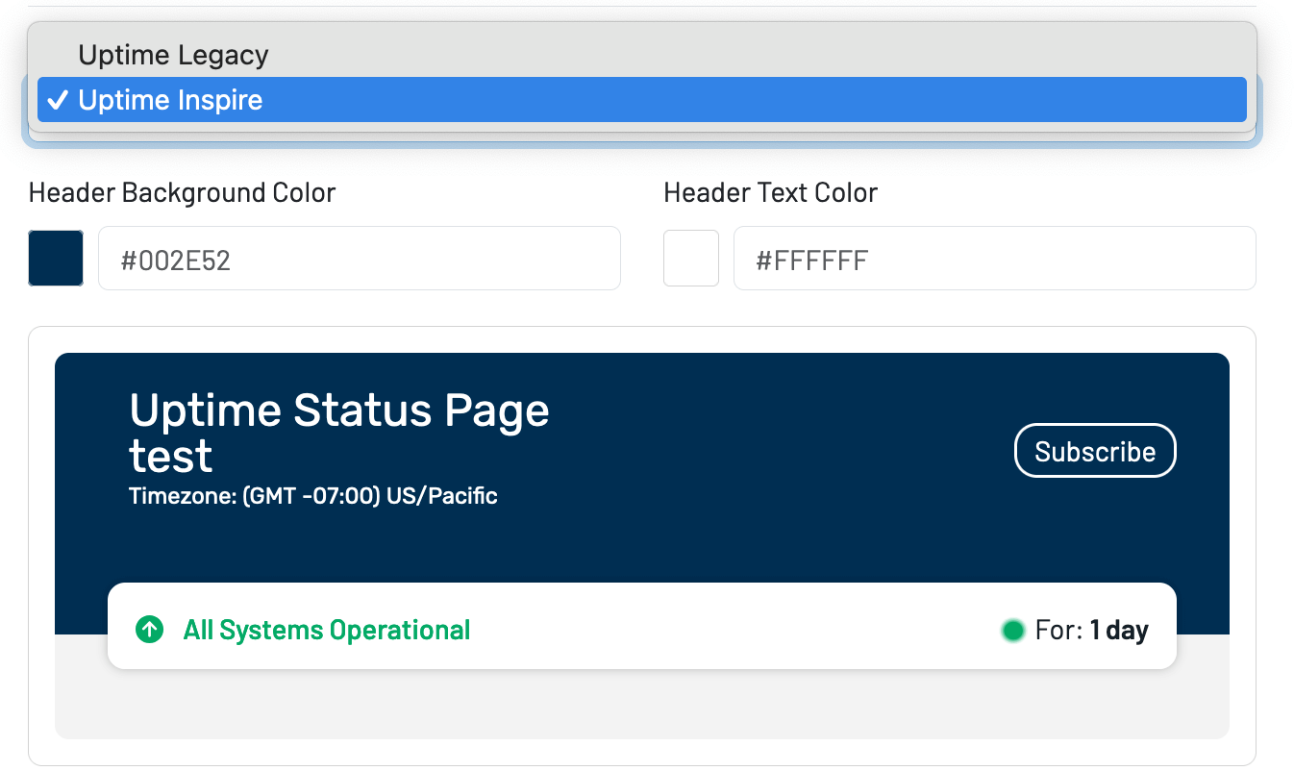Screen dimensions: 1294x771
Task: Click the checkmark beside Uptime Inspire
Action: click(x=59, y=99)
